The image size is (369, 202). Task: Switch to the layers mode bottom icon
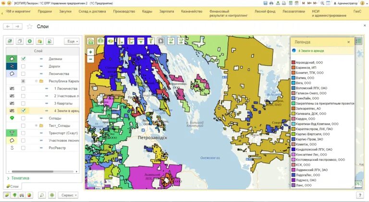click(x=7, y=195)
